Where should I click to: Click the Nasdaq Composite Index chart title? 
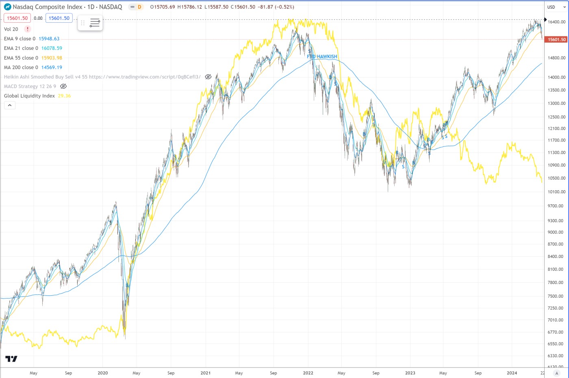point(67,7)
